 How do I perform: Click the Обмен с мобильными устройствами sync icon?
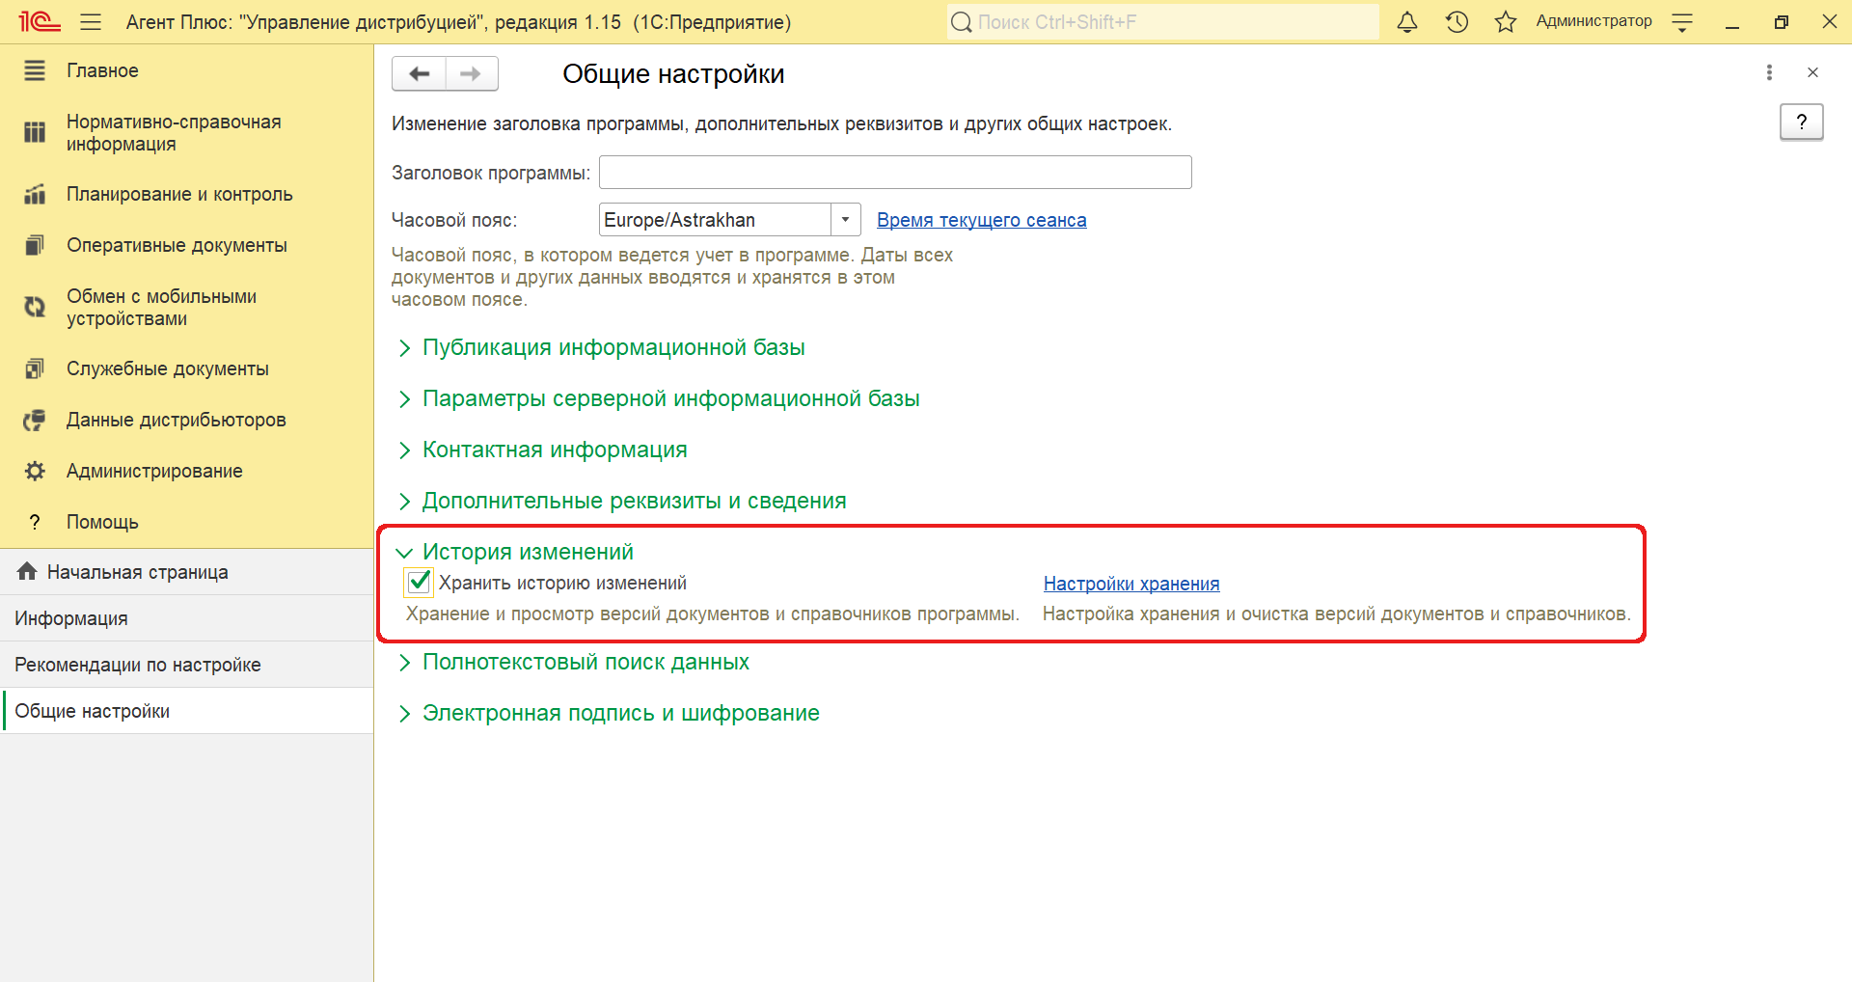(x=35, y=307)
